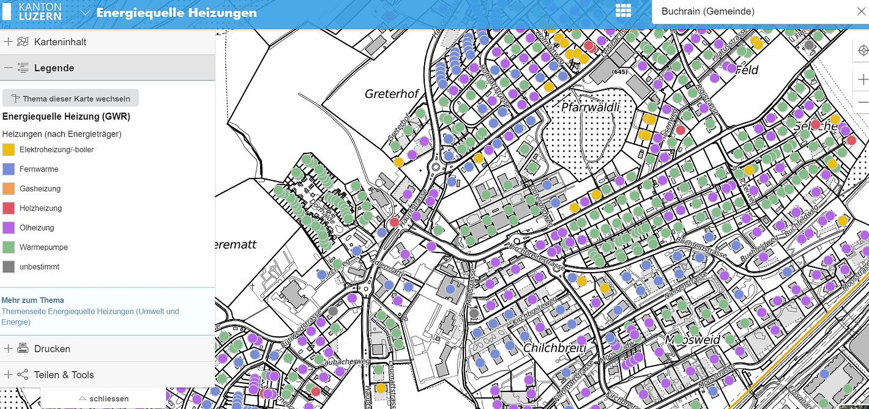Viewport: 869px width, 409px height.
Task: Click the folded map icon beside Karteninhalt
Action: [23, 42]
